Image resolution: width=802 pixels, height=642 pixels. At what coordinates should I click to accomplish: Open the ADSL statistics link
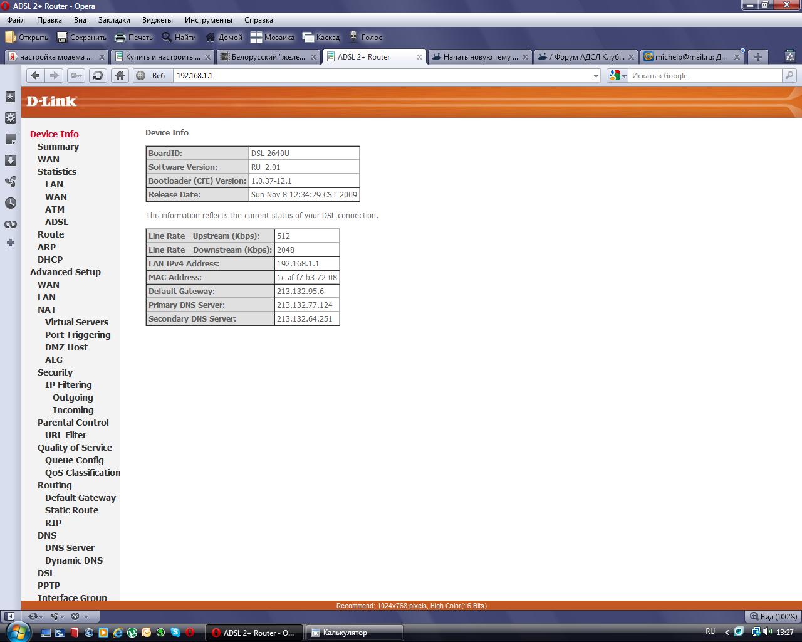click(x=56, y=222)
